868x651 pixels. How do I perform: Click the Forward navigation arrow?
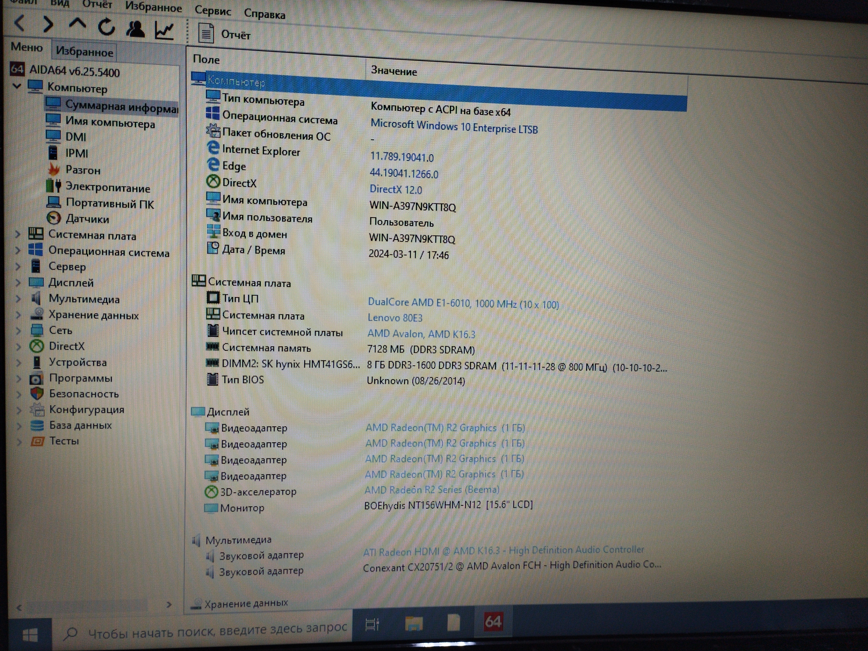coord(48,24)
